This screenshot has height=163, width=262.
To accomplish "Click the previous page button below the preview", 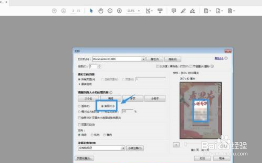I will [176, 145].
